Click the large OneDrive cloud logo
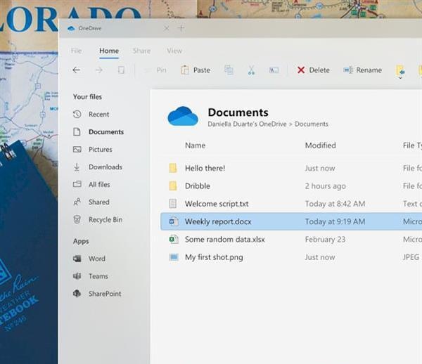This screenshot has width=422, height=364. click(x=183, y=116)
